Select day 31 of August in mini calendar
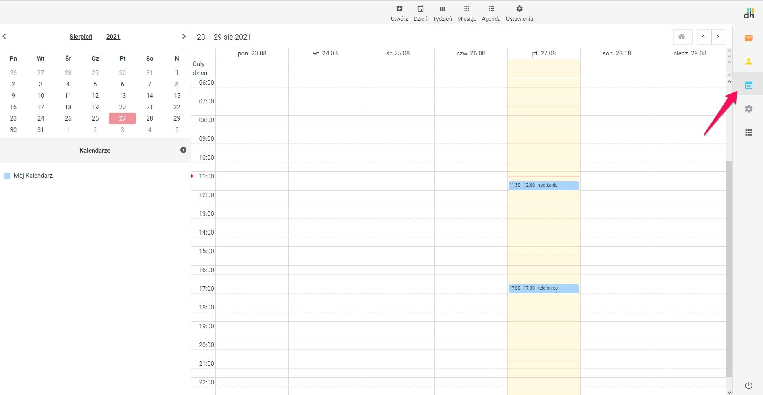The image size is (763, 395). (x=41, y=130)
